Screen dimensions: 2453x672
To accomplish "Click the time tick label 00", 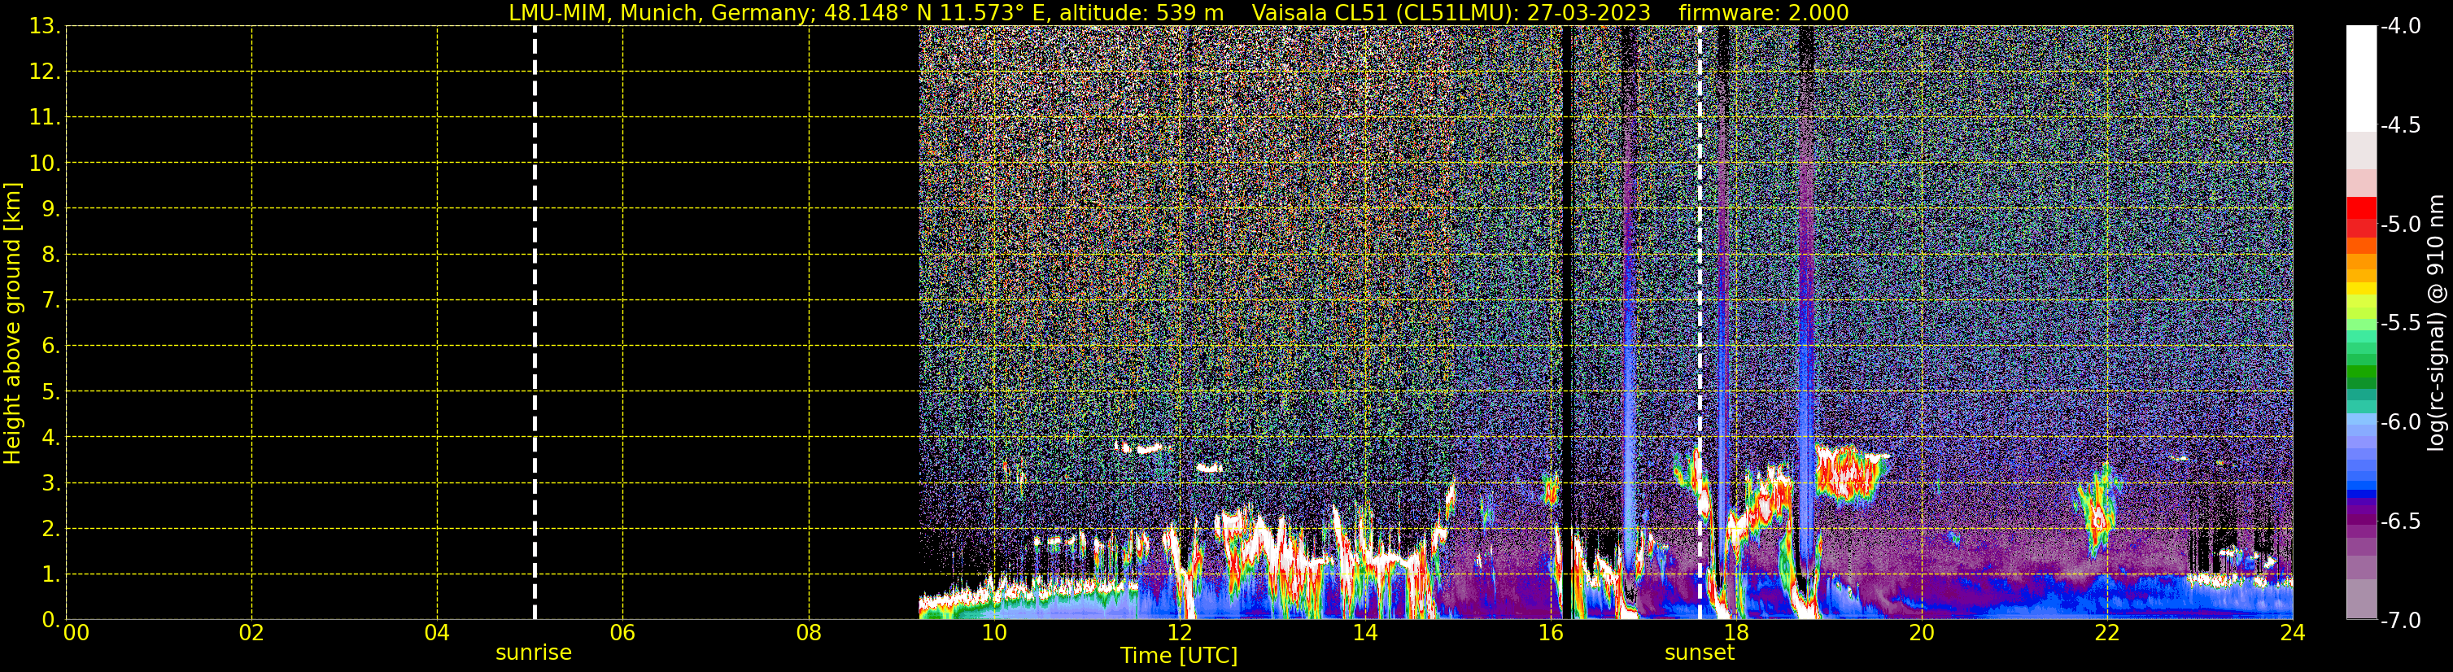I will [76, 633].
